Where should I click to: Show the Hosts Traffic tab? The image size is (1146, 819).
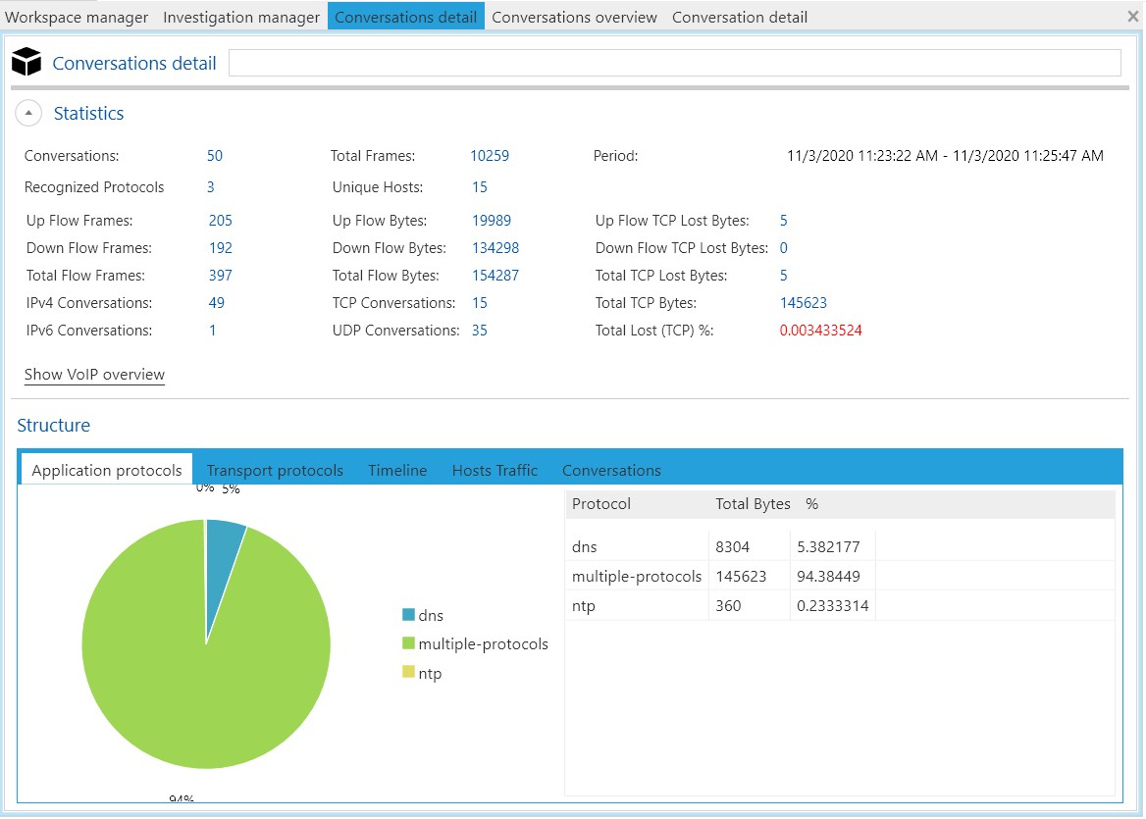click(495, 471)
